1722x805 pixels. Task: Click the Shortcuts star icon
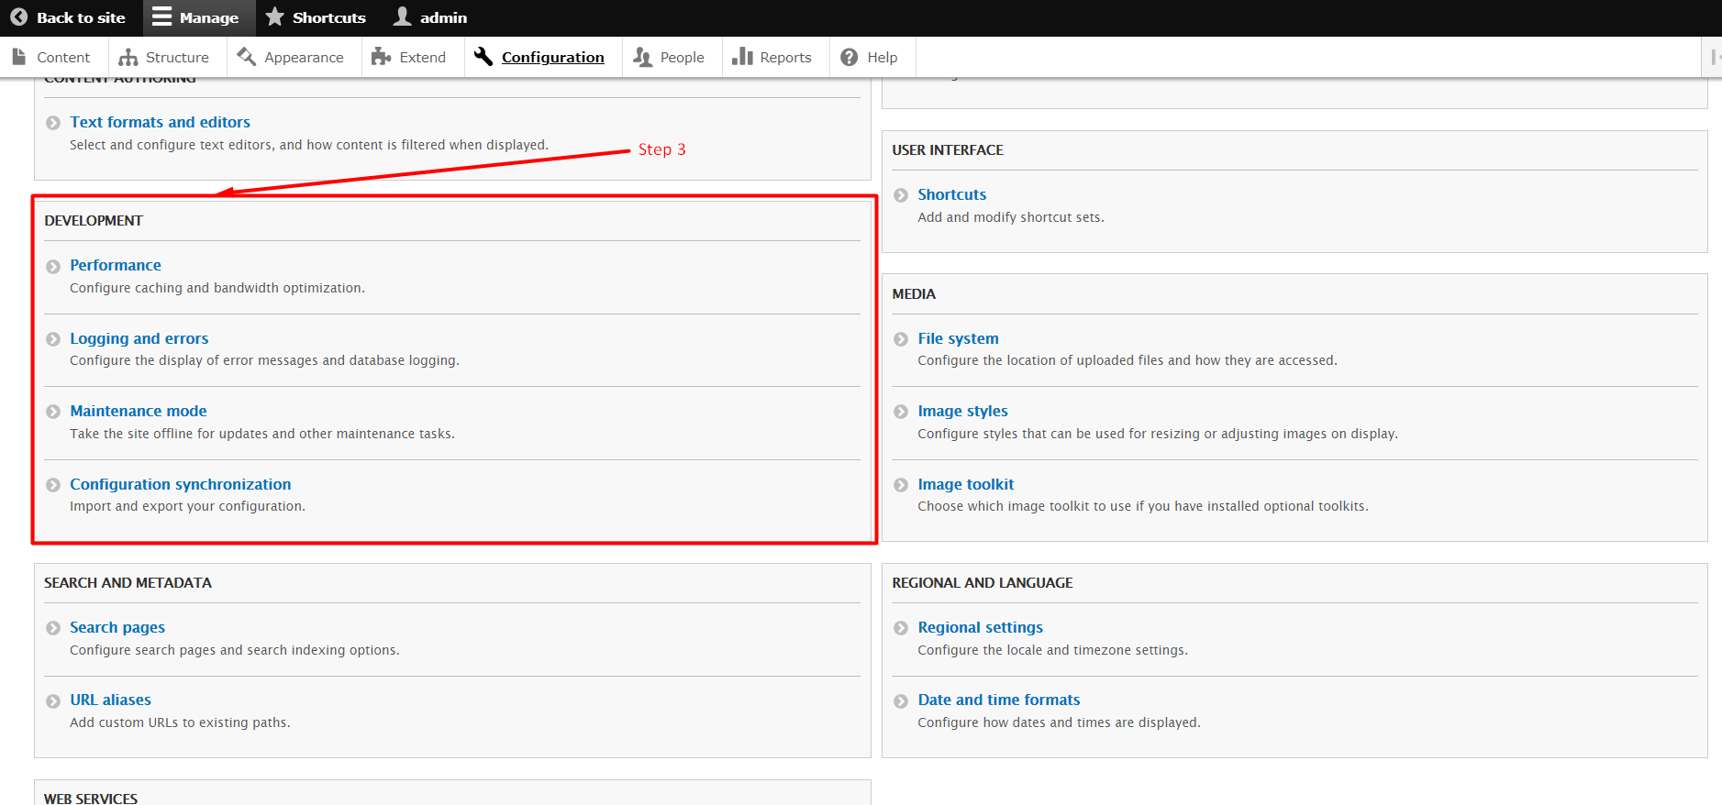coord(274,17)
